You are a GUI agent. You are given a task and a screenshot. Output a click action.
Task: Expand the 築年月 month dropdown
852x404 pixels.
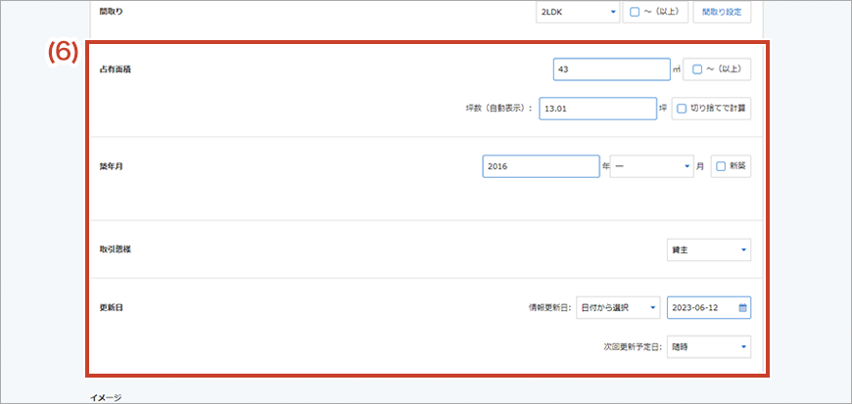click(650, 166)
